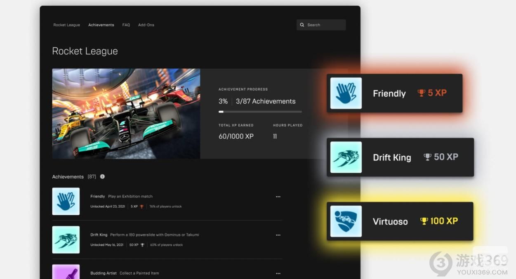This screenshot has height=279, width=516.
Task: Open the FAQ tab
Action: pos(126,25)
